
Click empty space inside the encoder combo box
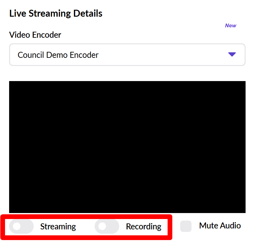pyautogui.click(x=164, y=55)
